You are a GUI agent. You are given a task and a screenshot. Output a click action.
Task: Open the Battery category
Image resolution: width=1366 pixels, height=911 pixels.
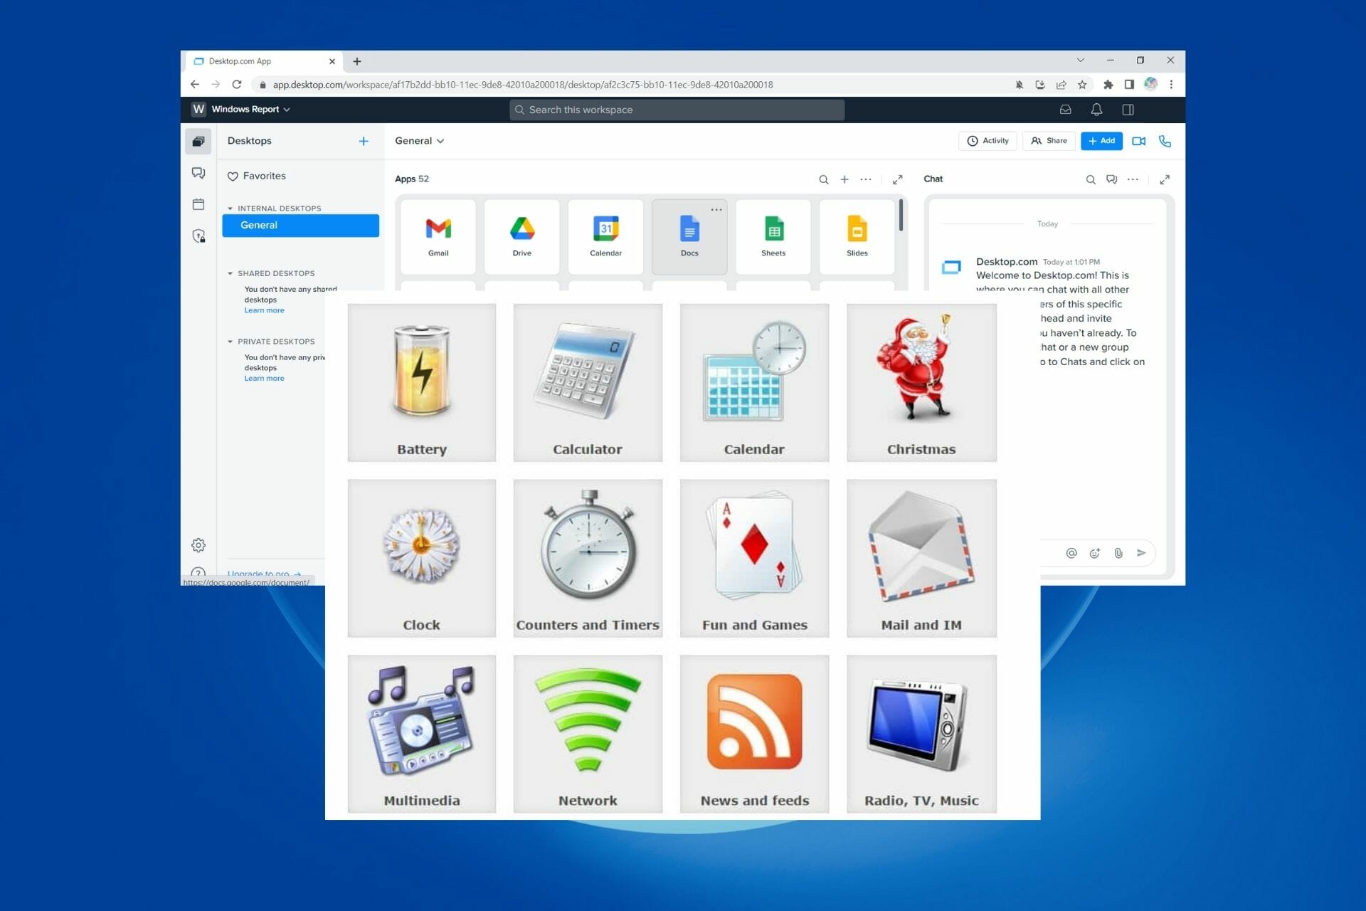420,381
